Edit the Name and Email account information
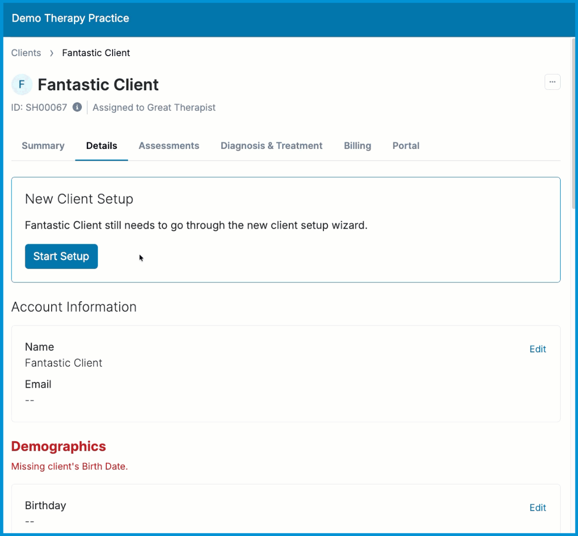Viewport: 578px width, 536px height. pos(537,349)
